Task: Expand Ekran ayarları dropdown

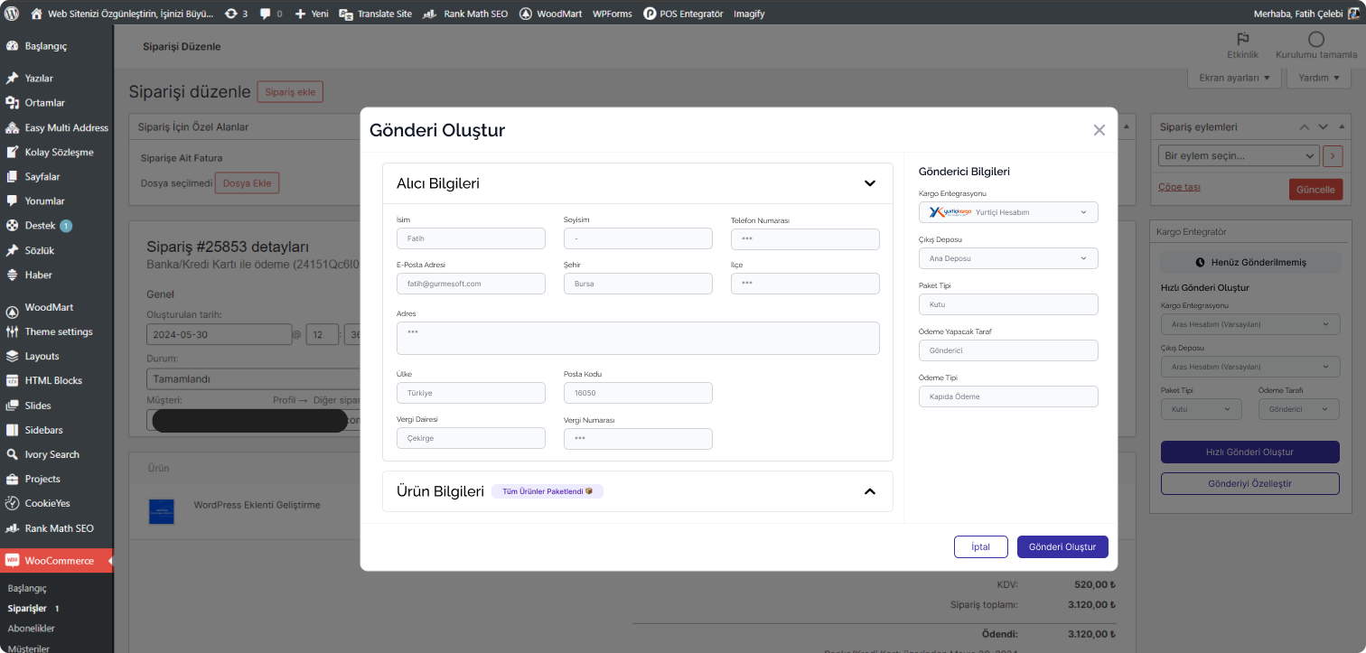Action: click(x=1234, y=78)
